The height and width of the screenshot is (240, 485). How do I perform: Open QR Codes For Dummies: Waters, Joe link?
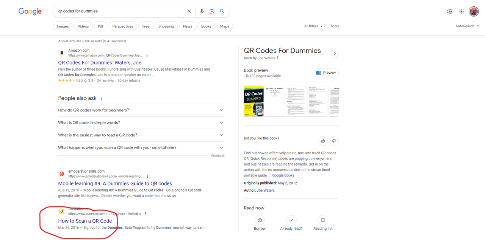100,63
